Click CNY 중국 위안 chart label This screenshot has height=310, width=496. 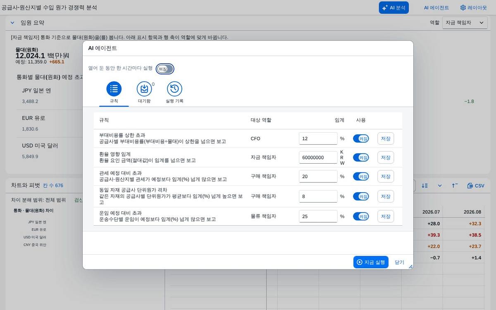coord(35,245)
